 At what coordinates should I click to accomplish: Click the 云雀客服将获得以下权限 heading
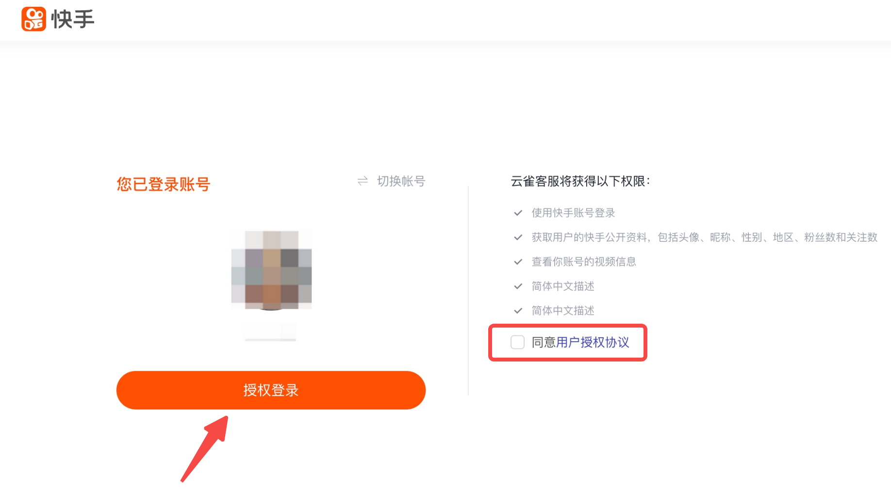pos(580,181)
